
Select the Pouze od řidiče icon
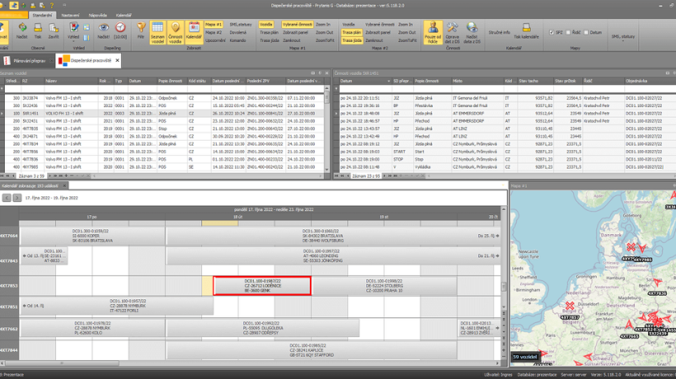433,32
